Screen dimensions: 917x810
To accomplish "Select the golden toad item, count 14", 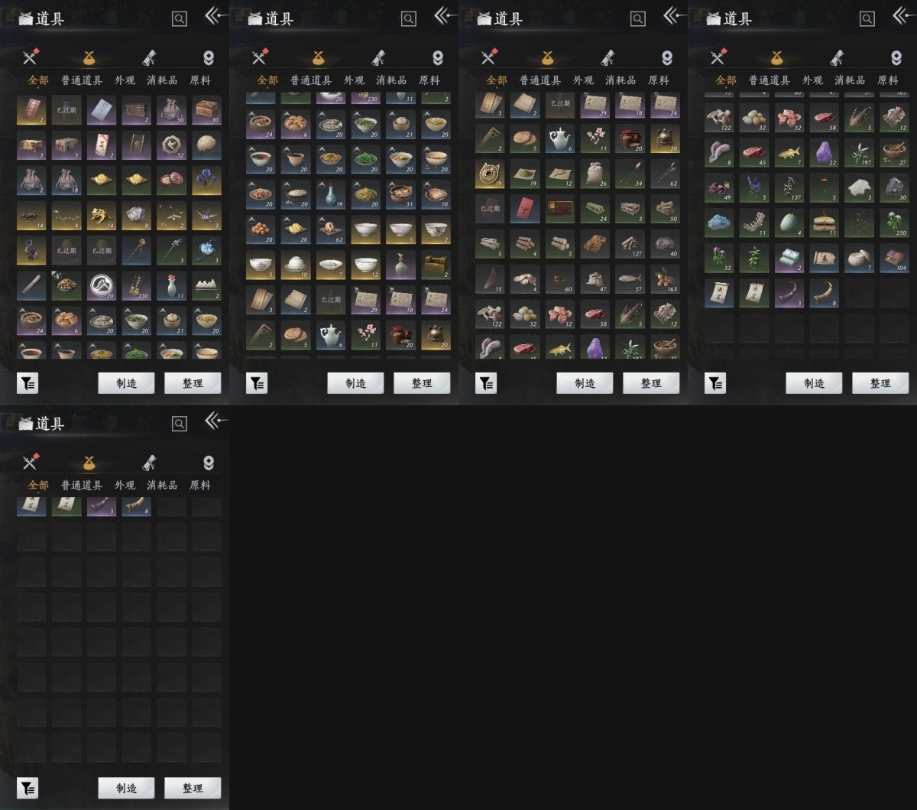I will (x=102, y=216).
